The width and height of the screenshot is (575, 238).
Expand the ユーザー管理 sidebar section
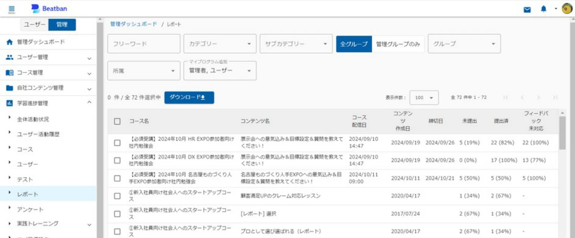tap(89, 58)
